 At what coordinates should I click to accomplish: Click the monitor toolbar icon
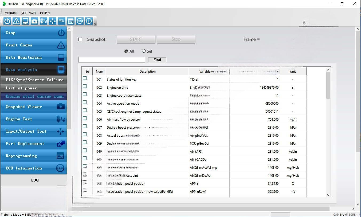pos(25,21)
